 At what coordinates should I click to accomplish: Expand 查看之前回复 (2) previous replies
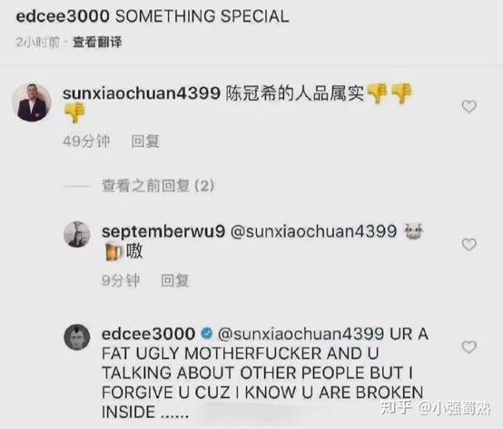(x=158, y=186)
